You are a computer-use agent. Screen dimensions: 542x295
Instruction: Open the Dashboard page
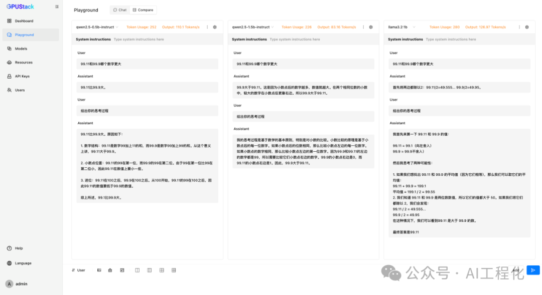pos(31,21)
